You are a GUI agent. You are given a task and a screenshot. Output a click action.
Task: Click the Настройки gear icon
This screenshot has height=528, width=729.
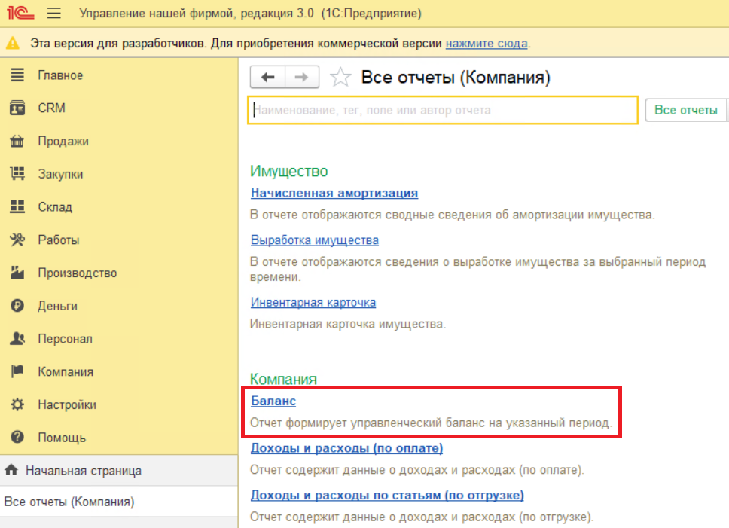pyautogui.click(x=17, y=404)
